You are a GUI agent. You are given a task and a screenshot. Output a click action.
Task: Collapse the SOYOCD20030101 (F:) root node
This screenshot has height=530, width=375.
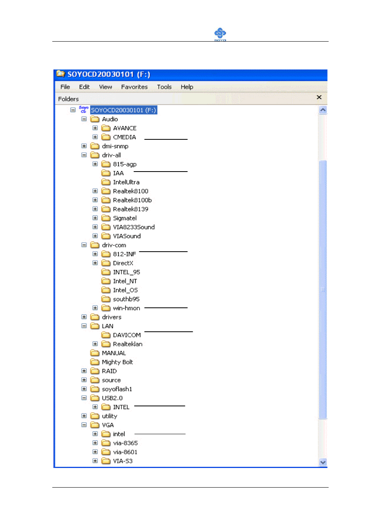73,110
